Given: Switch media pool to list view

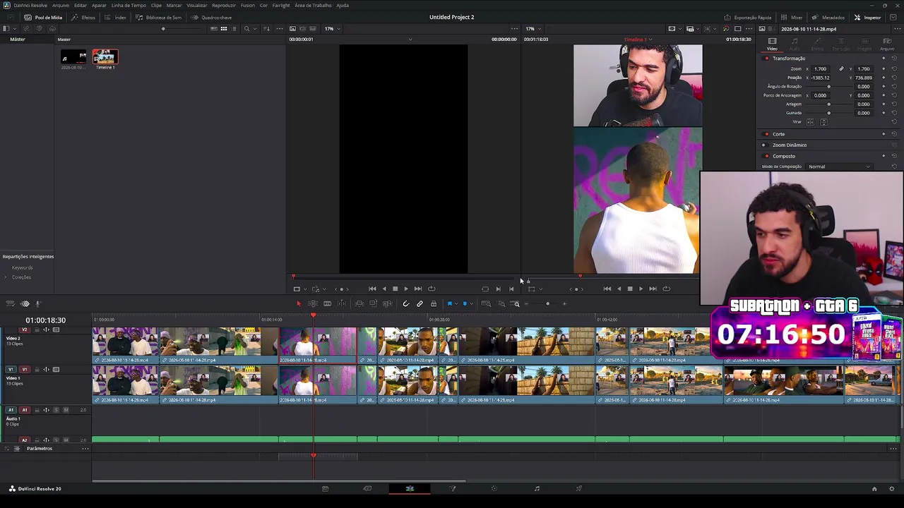Looking at the screenshot, I should tap(234, 28).
